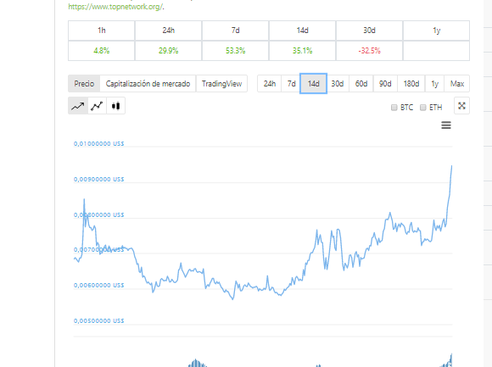Choose the 60d chart range

tap(361, 84)
